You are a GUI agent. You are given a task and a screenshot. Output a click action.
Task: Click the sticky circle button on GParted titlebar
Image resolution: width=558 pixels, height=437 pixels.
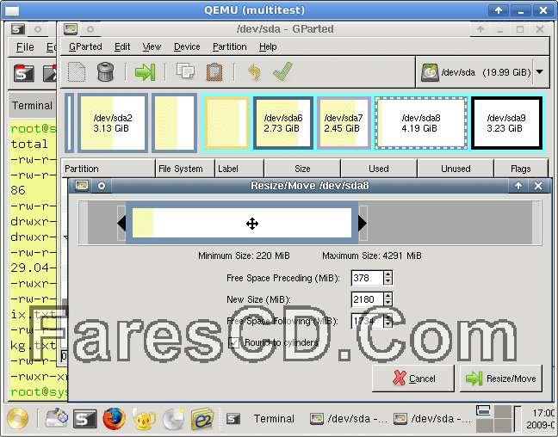click(x=90, y=29)
